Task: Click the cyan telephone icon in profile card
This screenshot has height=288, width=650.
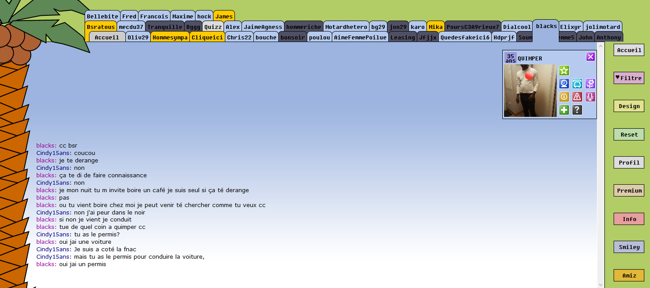Action: click(577, 84)
